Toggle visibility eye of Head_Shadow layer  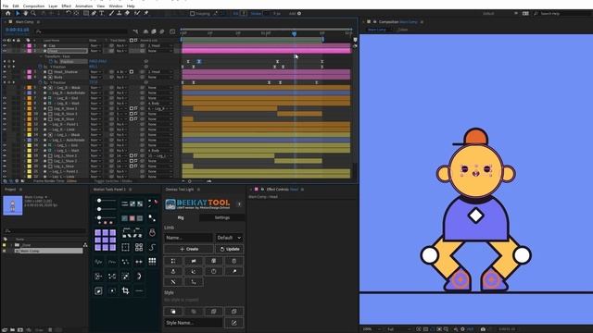click(5, 72)
